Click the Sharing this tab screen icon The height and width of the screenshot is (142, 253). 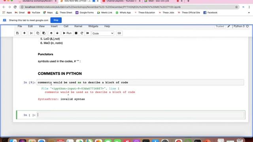(x=4, y=20)
